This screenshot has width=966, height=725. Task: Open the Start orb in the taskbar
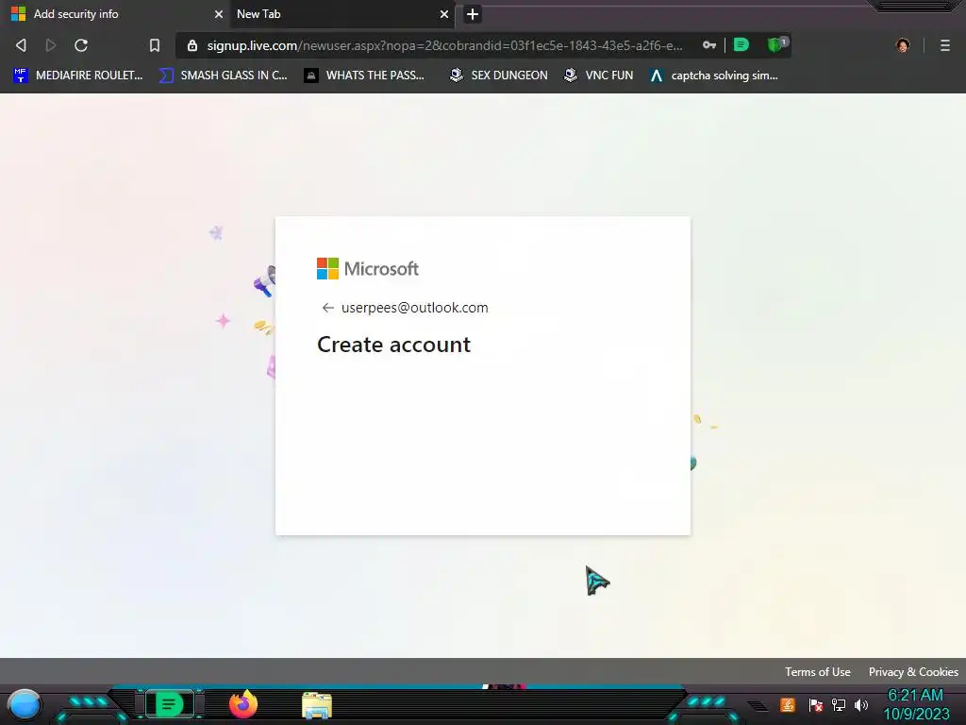25,704
